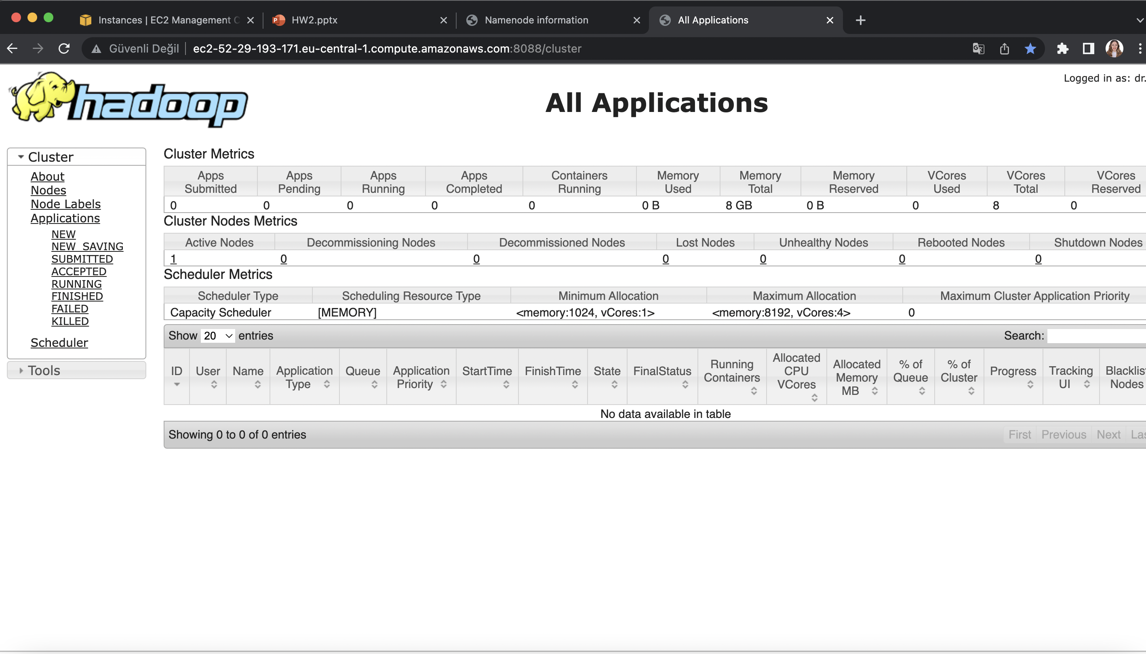Click the share icon in the toolbar

click(x=1004, y=49)
